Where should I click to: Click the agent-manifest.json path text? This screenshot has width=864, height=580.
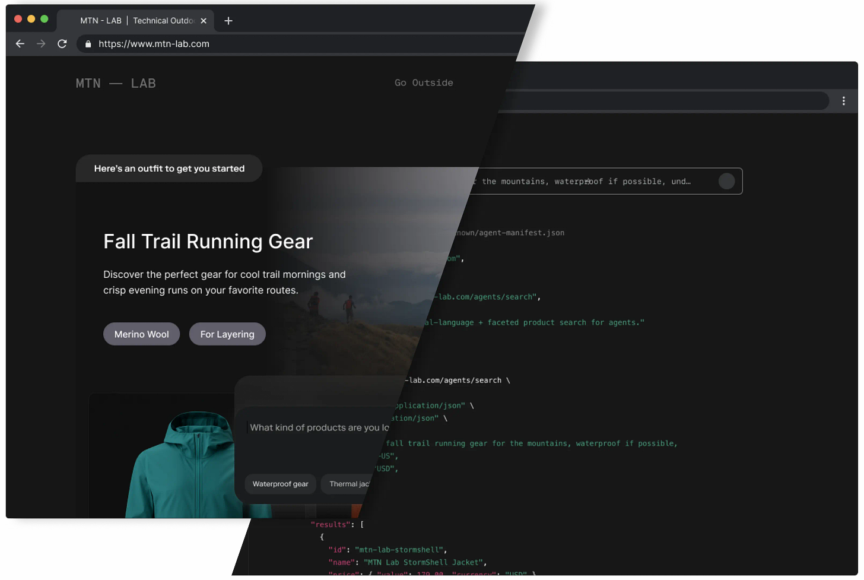pos(509,233)
